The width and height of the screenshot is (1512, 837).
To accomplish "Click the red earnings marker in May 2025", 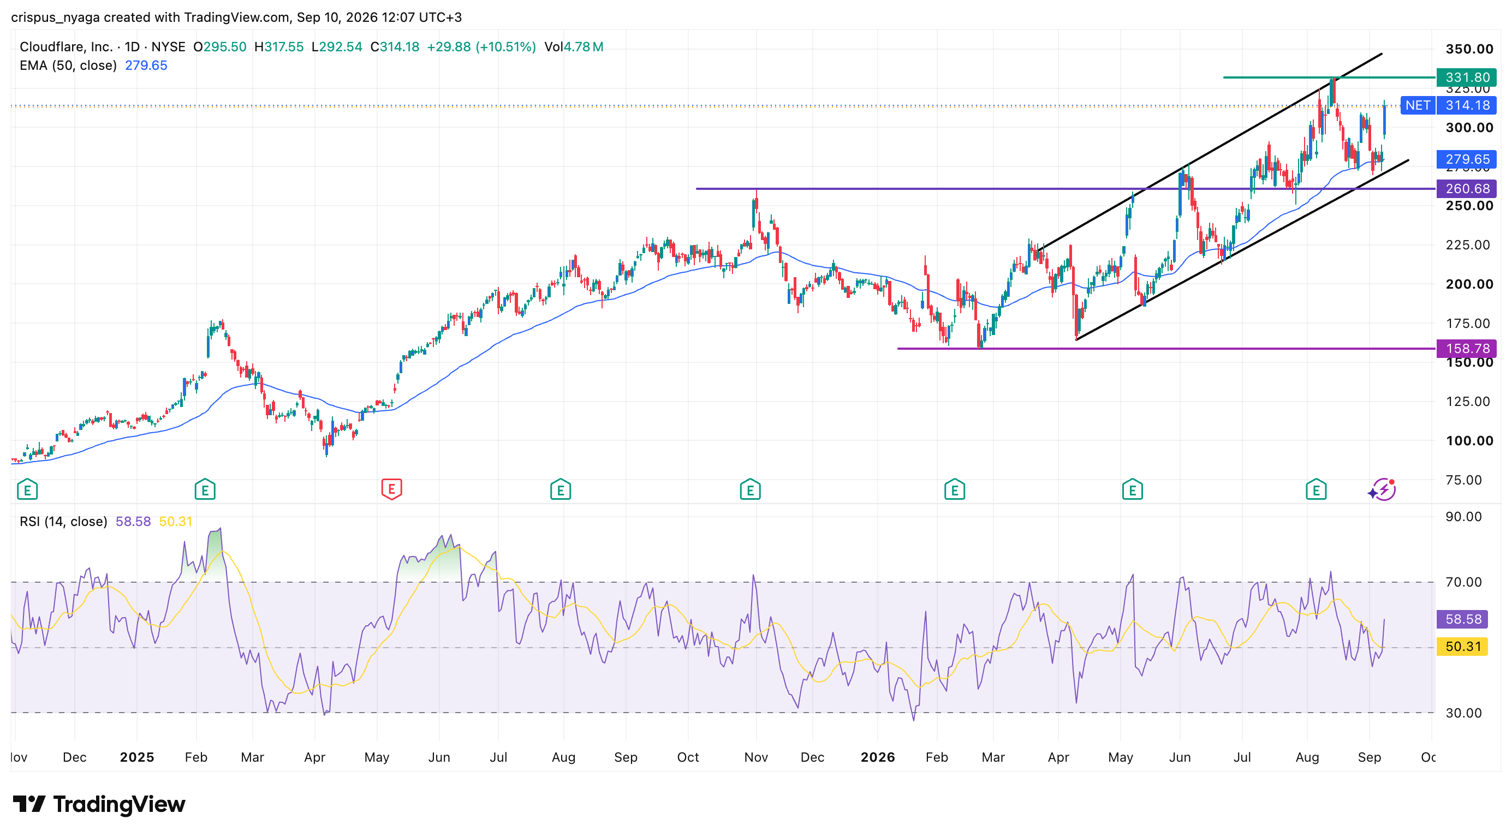I will pos(391,489).
